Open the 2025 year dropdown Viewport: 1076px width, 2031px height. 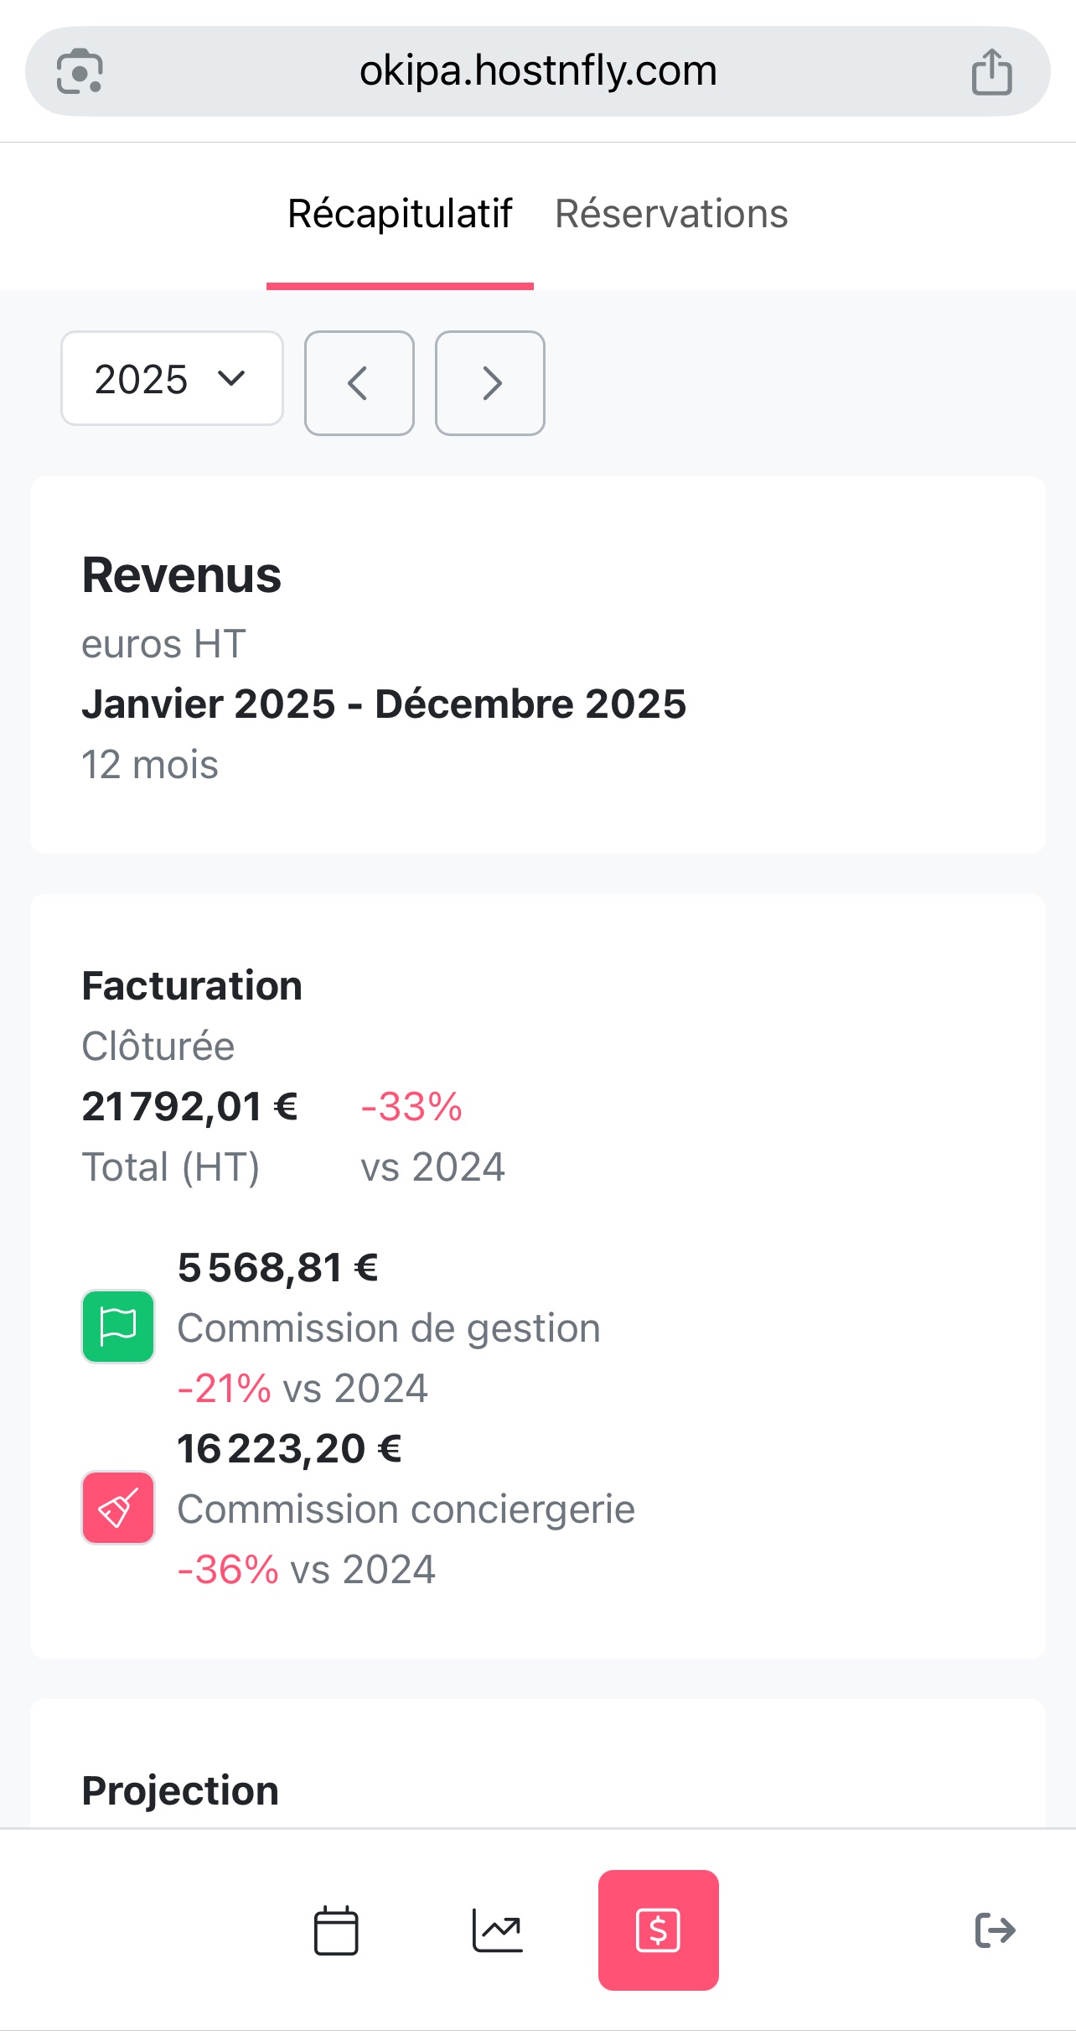[172, 379]
